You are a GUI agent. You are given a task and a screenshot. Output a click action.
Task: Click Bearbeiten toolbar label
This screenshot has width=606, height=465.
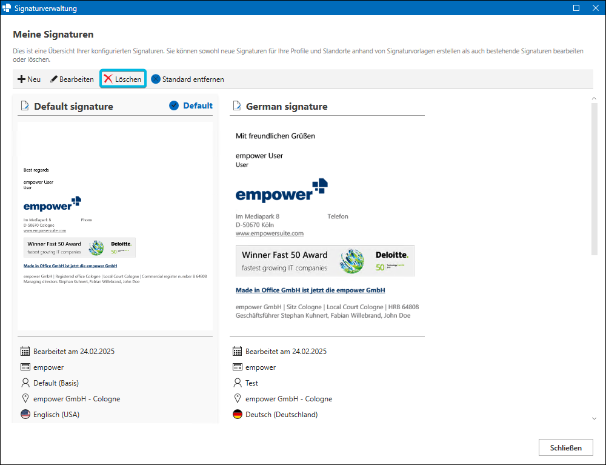(76, 79)
